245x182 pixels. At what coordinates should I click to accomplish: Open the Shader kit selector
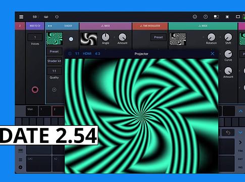coord(54,61)
